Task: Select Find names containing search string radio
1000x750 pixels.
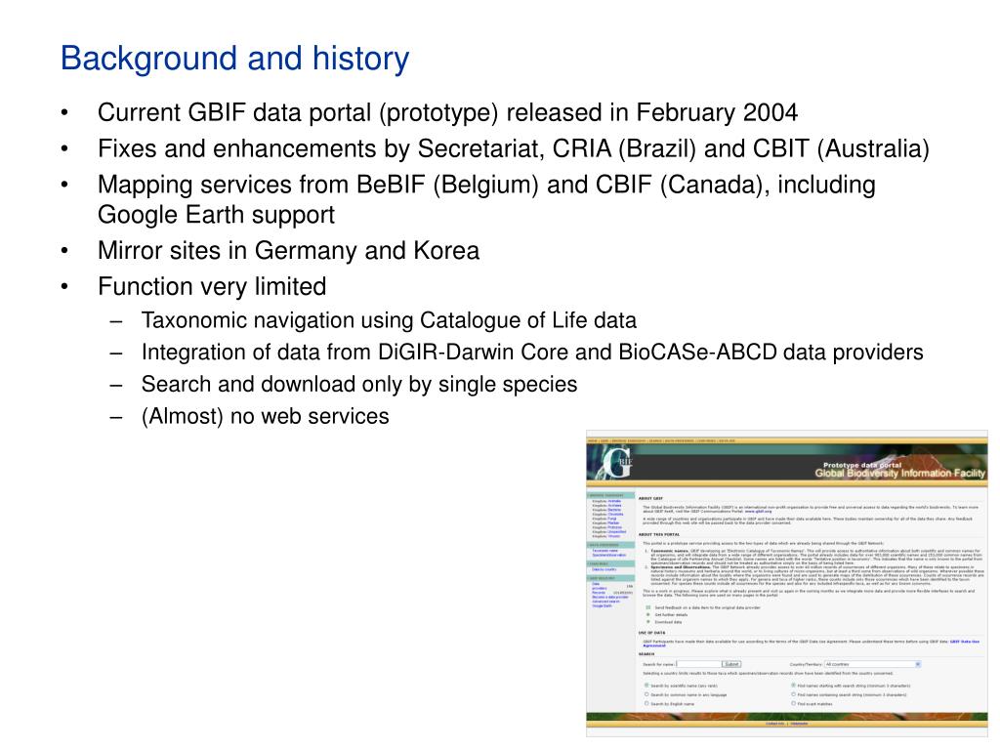Action: 794,694
